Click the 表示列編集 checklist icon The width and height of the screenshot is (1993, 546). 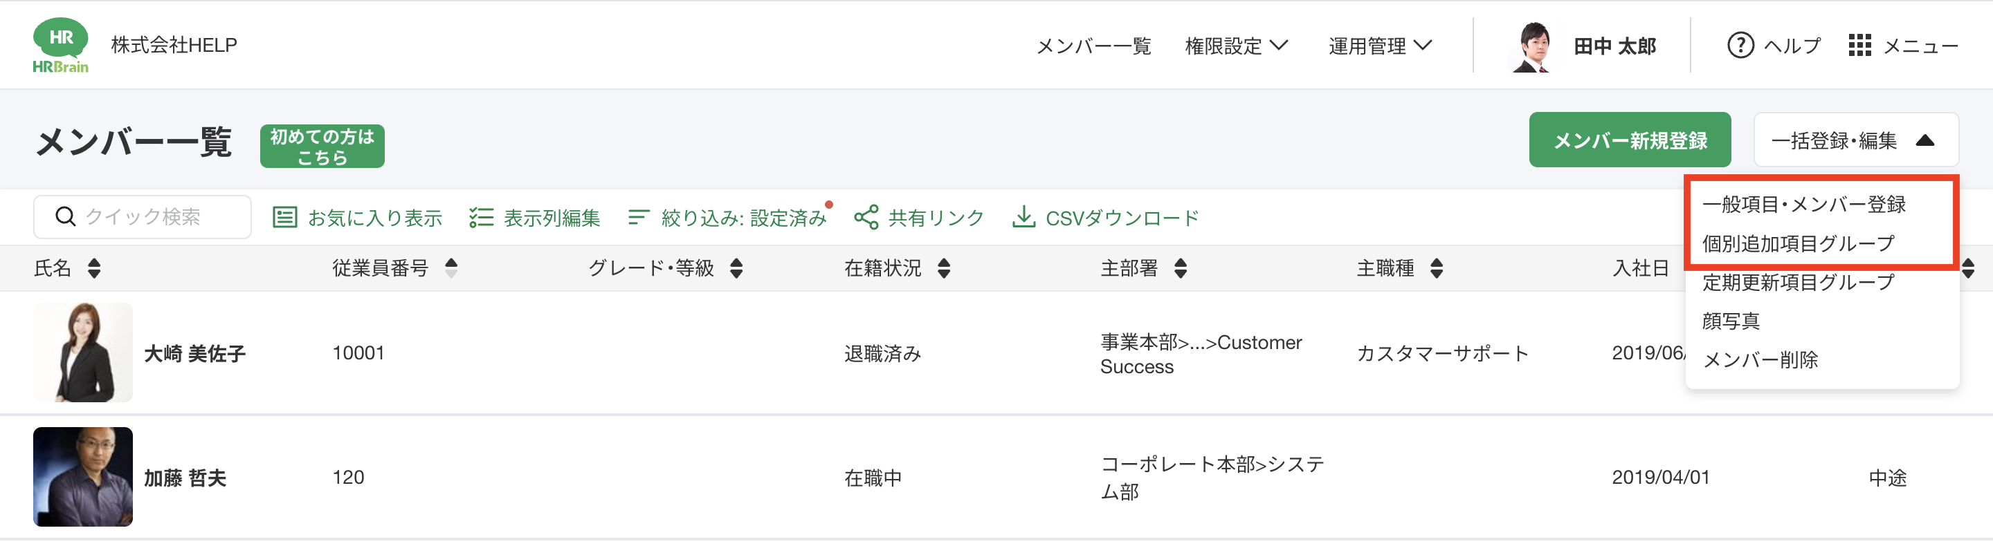point(481,218)
